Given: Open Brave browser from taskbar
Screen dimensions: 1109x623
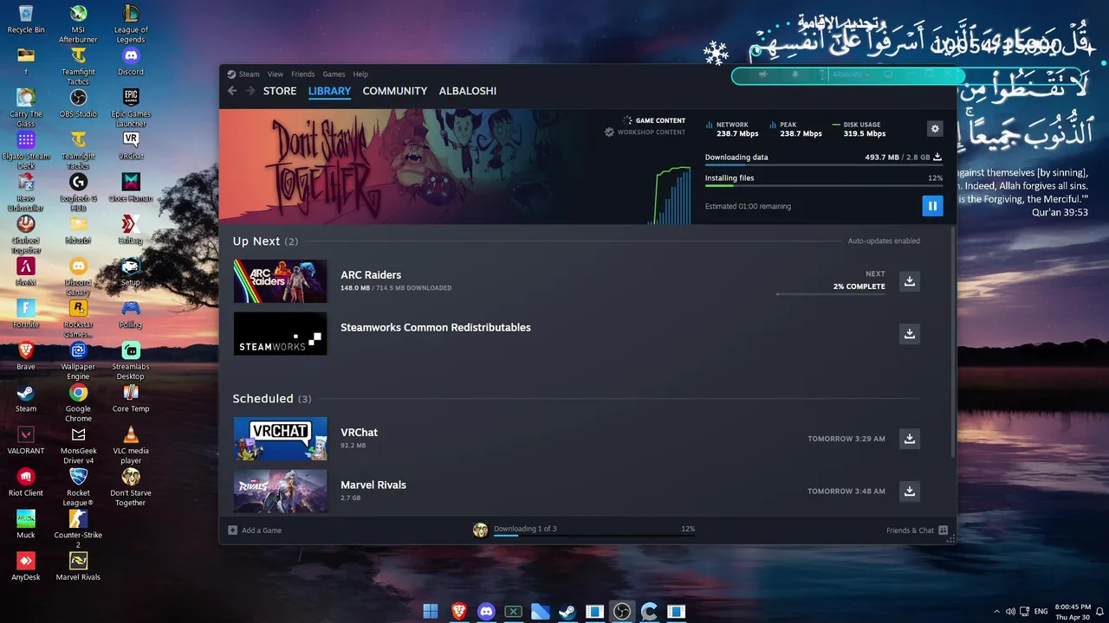Looking at the screenshot, I should point(458,612).
